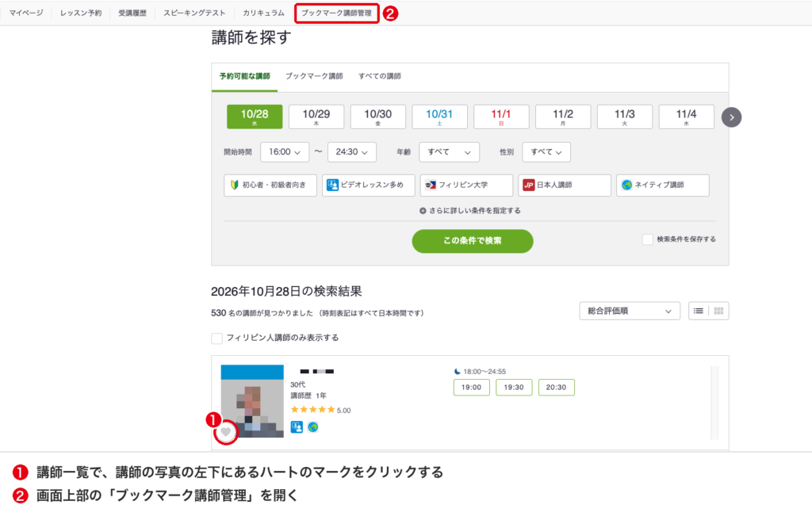The width and height of the screenshot is (812, 516).
Task: Click the video lesson badge on teacher card
Action: pyautogui.click(x=297, y=427)
